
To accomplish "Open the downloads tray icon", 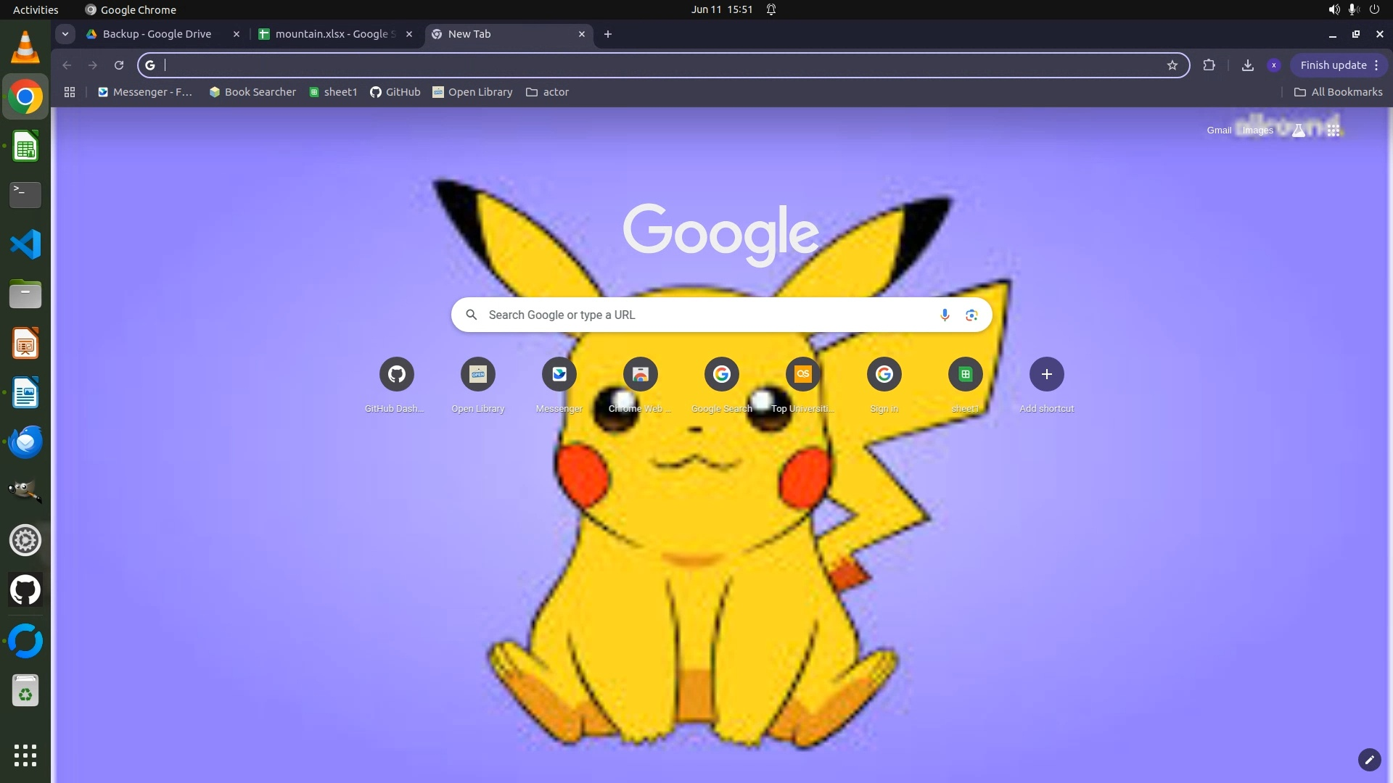I will (1248, 65).
